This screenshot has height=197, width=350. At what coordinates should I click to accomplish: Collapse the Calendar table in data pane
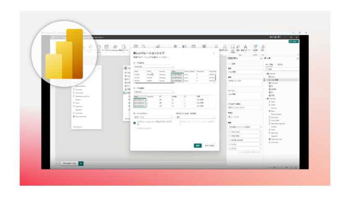point(266,73)
